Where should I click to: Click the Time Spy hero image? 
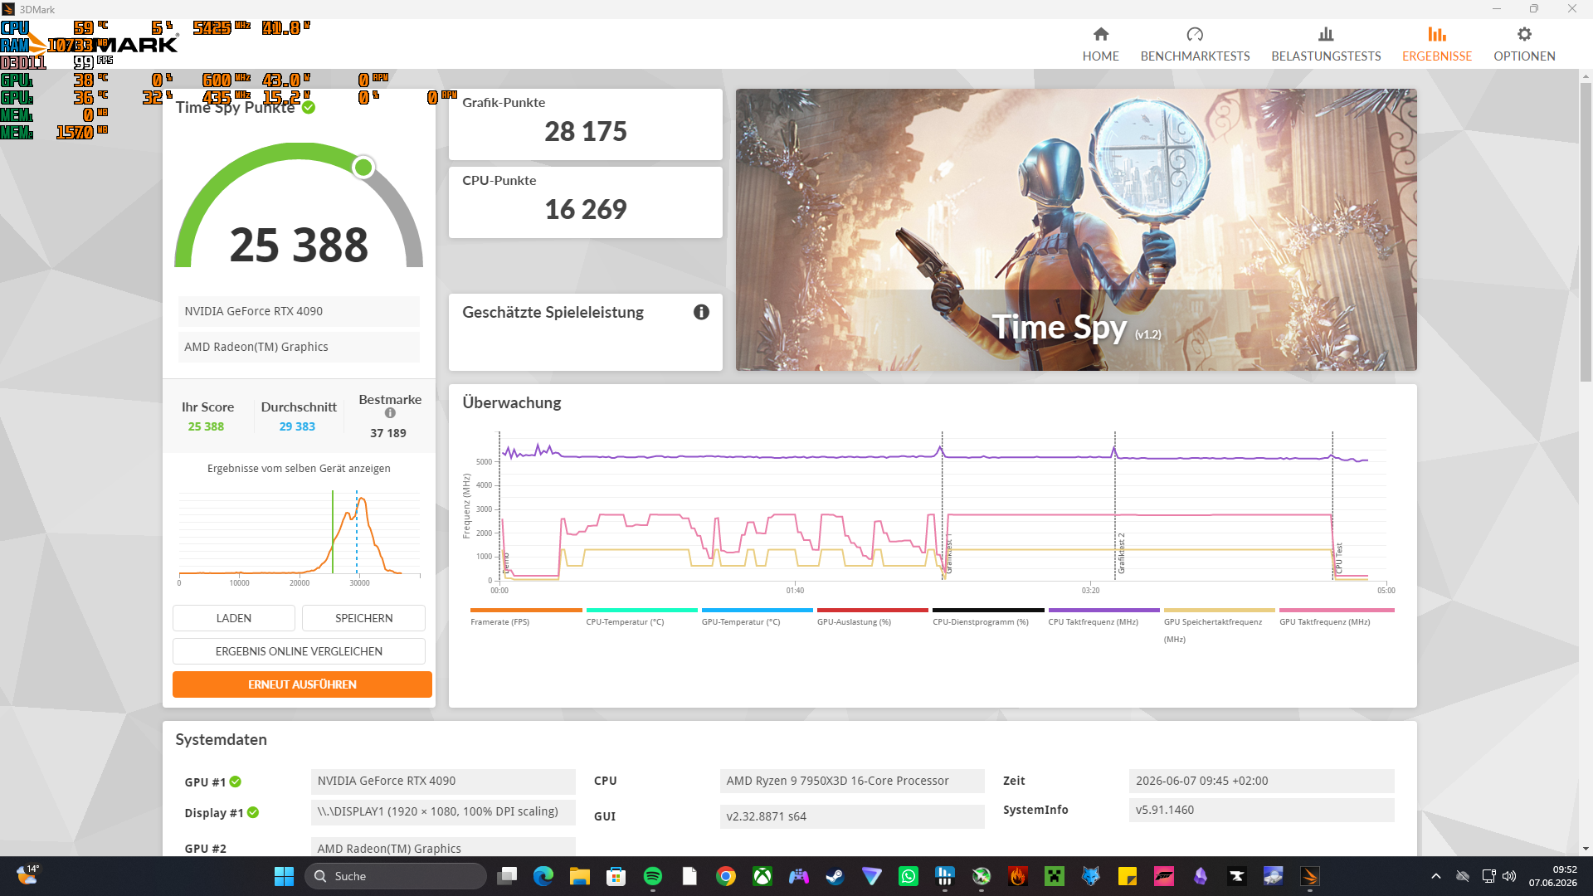1076,230
